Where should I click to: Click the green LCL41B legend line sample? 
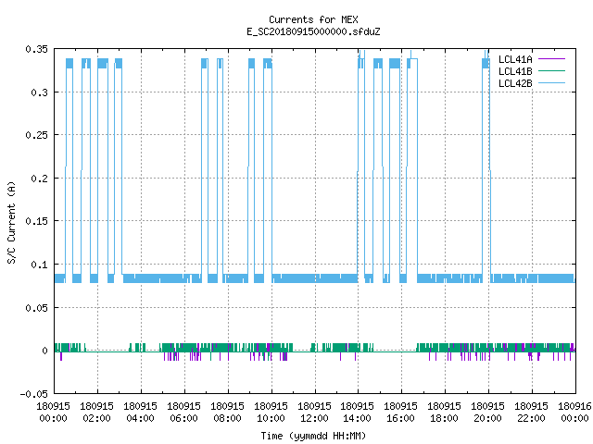pos(551,71)
